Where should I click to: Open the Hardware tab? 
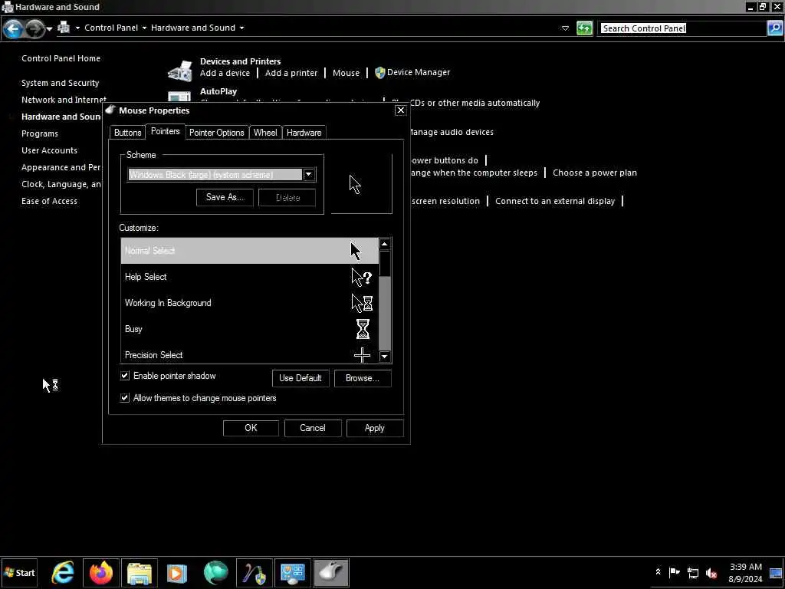tap(304, 132)
